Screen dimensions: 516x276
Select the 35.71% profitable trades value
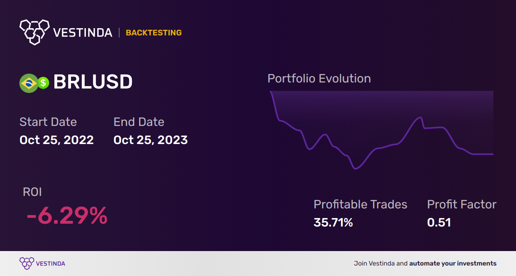[x=333, y=222]
